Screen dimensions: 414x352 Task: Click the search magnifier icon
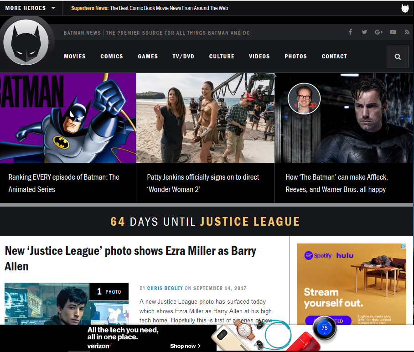398,57
